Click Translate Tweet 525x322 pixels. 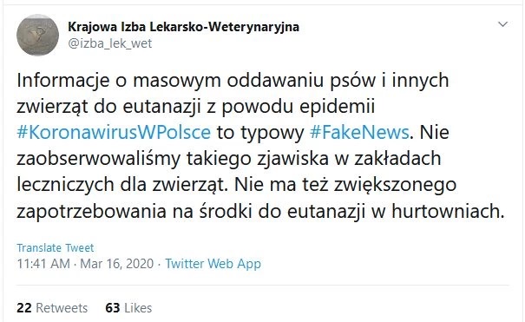(x=56, y=247)
